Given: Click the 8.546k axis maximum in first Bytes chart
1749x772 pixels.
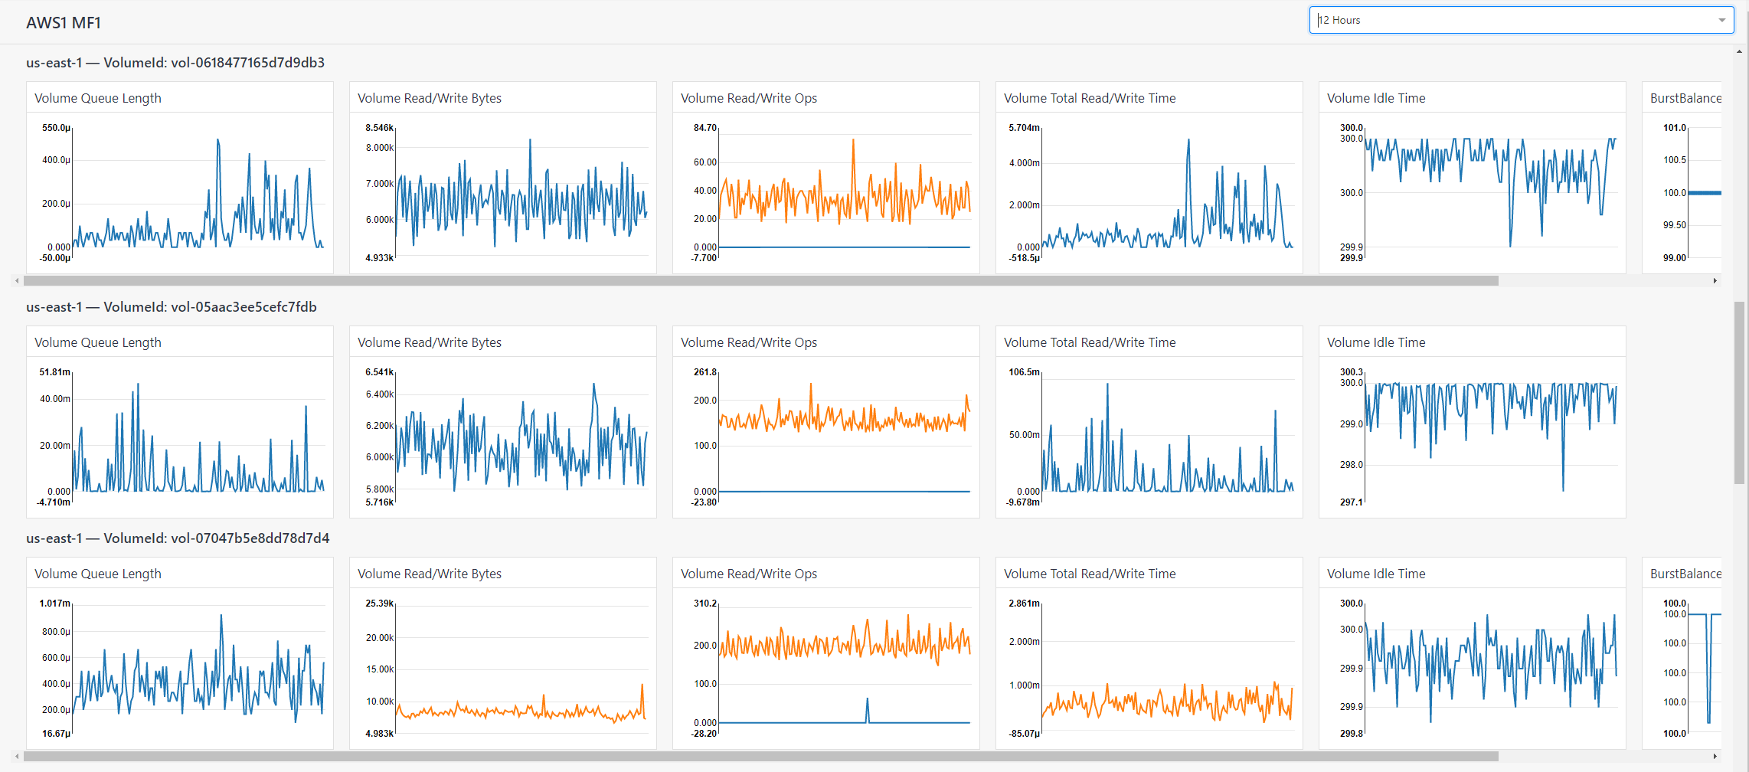Looking at the screenshot, I should 379,128.
